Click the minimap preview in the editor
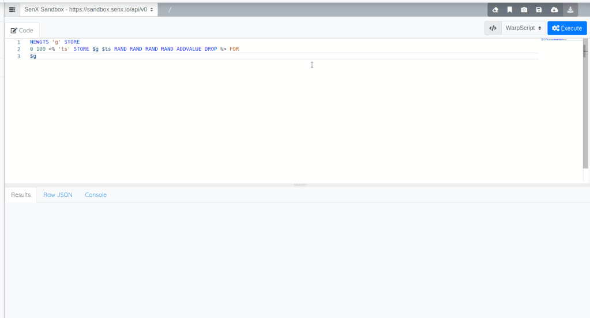Image resolution: width=590 pixels, height=318 pixels. 554,40
